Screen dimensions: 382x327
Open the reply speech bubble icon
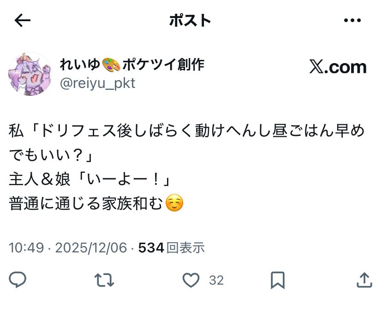tap(18, 280)
